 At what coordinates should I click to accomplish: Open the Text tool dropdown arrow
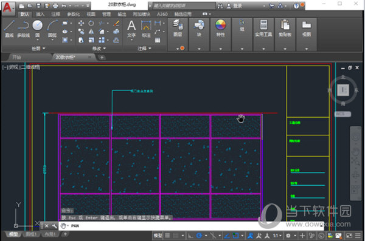(x=131, y=40)
